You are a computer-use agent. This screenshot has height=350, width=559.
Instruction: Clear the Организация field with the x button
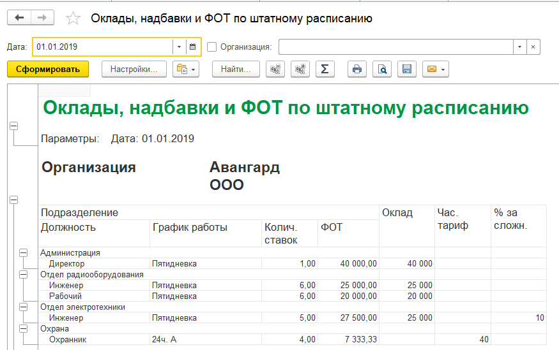pyautogui.click(x=533, y=47)
